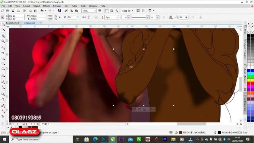This screenshot has height=143, width=254.
Task: Open the Publish to PDF icon
Action: click(77, 11)
